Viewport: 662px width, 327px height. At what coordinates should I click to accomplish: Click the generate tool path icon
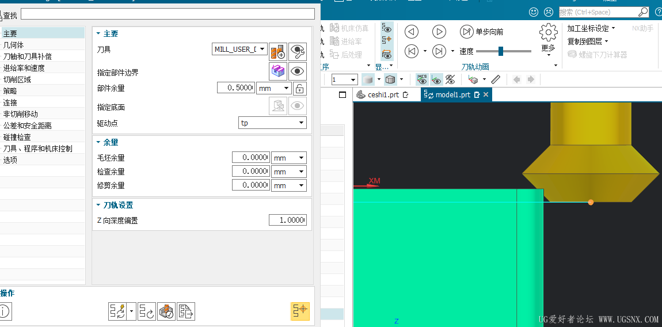click(118, 311)
